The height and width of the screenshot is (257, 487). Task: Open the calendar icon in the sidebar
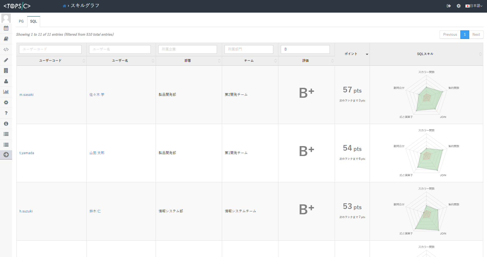(x=6, y=28)
